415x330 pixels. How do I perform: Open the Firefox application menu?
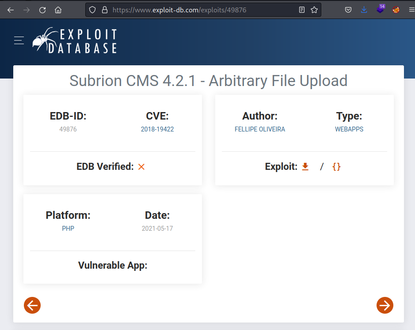pyautogui.click(x=410, y=9)
